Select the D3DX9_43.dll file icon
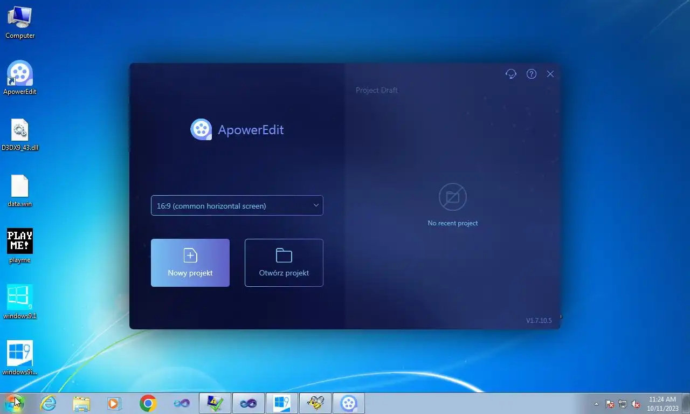Screen dimensions: 690x414 [20, 135]
